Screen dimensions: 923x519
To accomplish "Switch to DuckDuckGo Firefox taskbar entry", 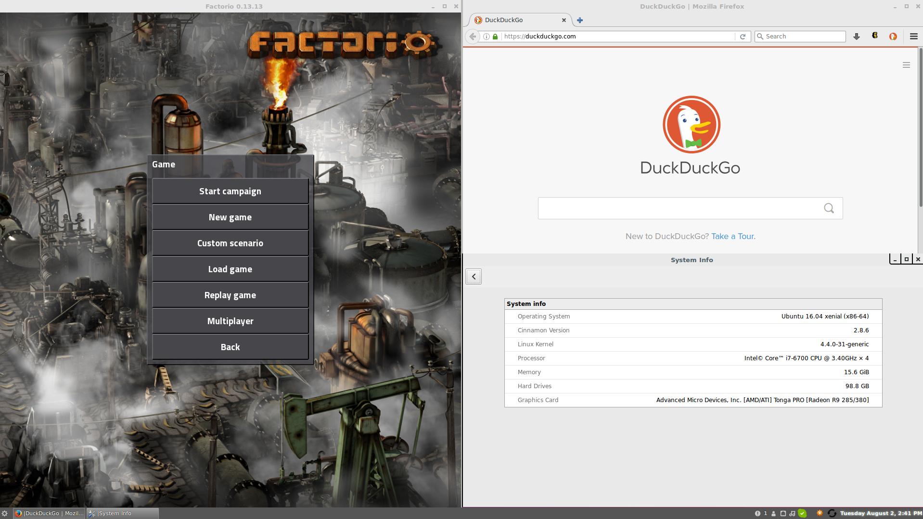I will (49, 513).
